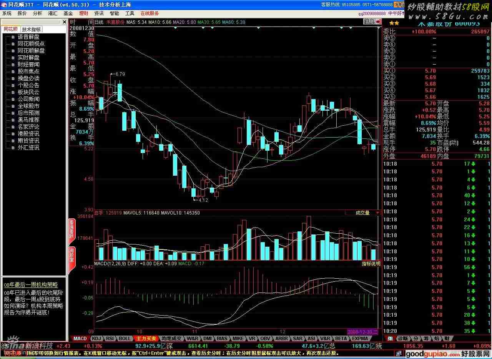Open the 系统 menu
The height and width of the screenshot is (359, 492).
point(7,13)
